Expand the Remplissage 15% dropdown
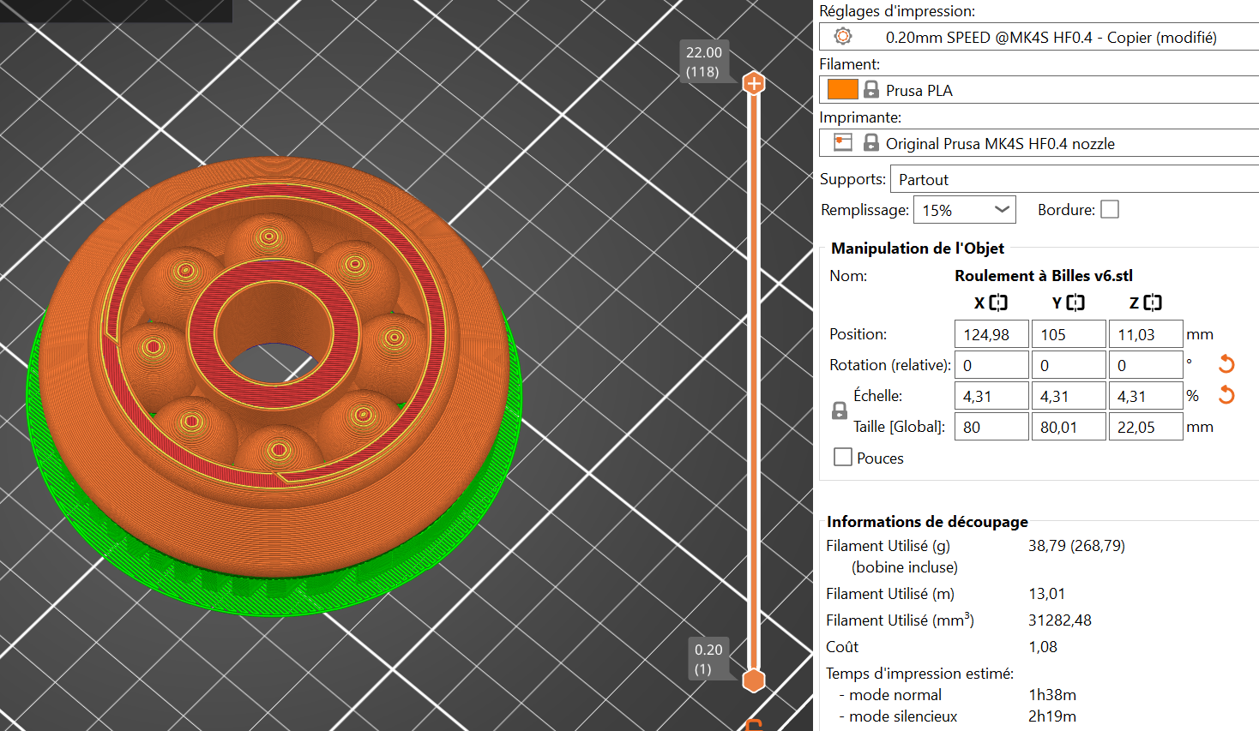This screenshot has width=1259, height=731. coord(965,210)
